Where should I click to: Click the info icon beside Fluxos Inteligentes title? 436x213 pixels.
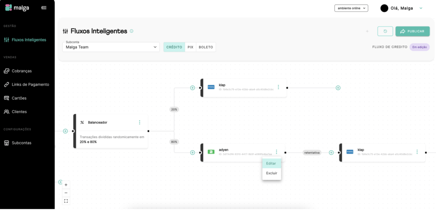[132, 31]
